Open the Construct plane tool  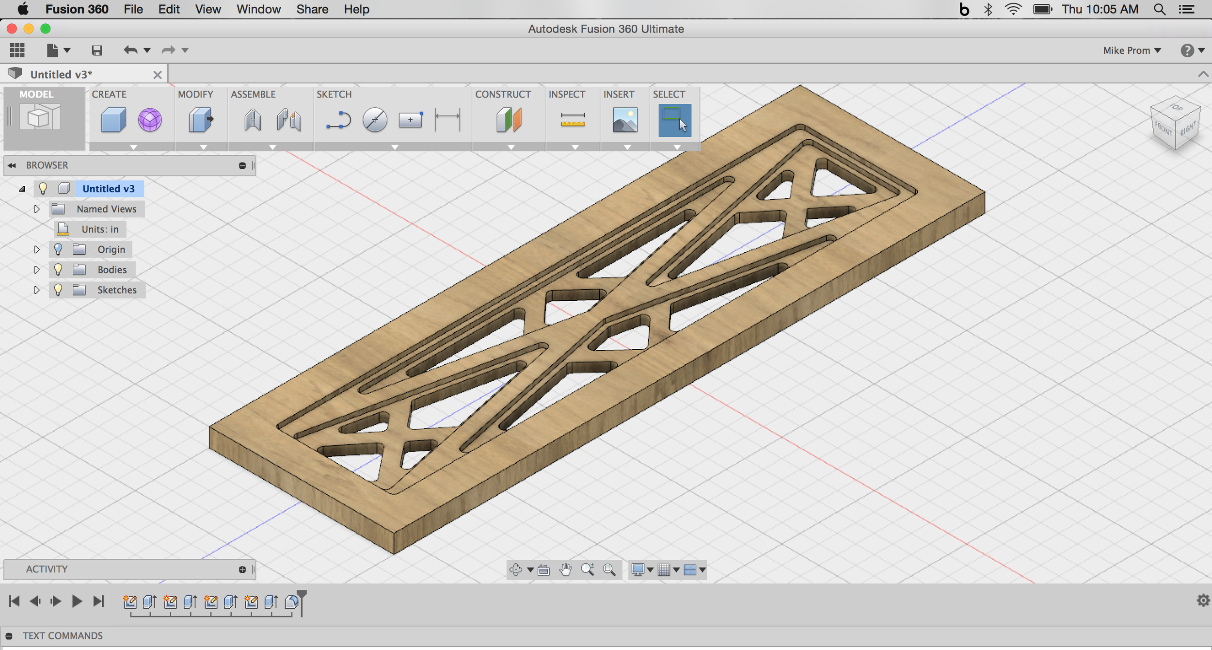click(x=507, y=119)
